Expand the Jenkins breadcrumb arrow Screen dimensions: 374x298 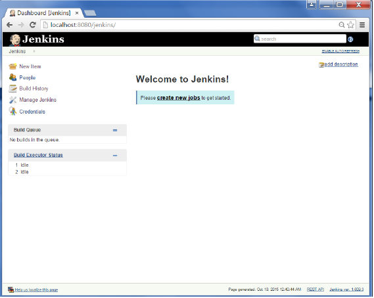[34, 51]
